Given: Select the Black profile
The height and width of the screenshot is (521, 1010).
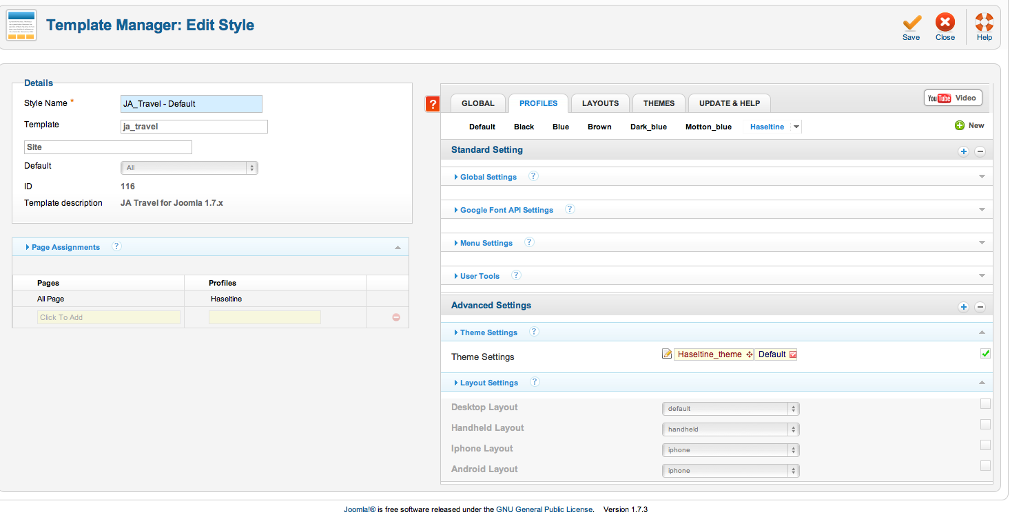Looking at the screenshot, I should (x=524, y=127).
